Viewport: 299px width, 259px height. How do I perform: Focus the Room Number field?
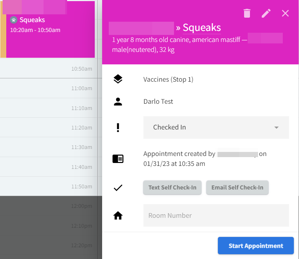coord(216,216)
